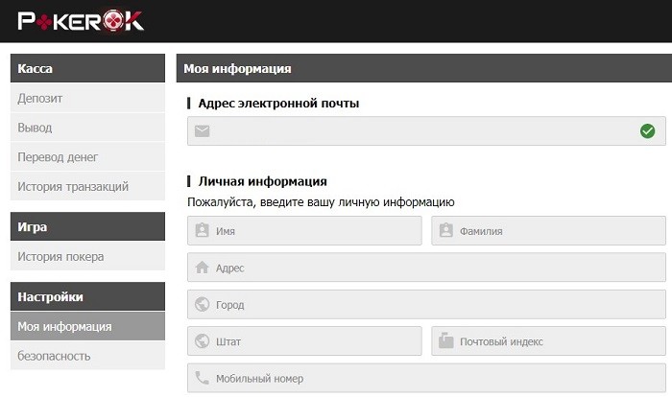672x397 pixels.
Task: Open История транзакций
Action: [x=87, y=186]
